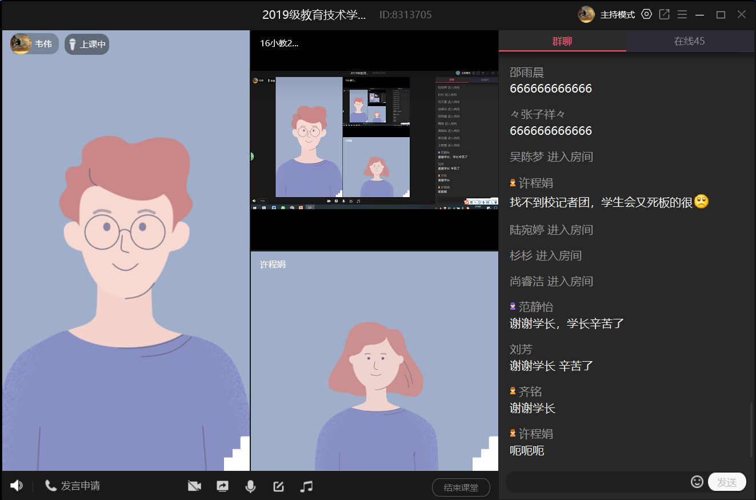This screenshot has height=500, width=756.
Task: Start screen sharing with the share icon
Action: click(x=222, y=486)
